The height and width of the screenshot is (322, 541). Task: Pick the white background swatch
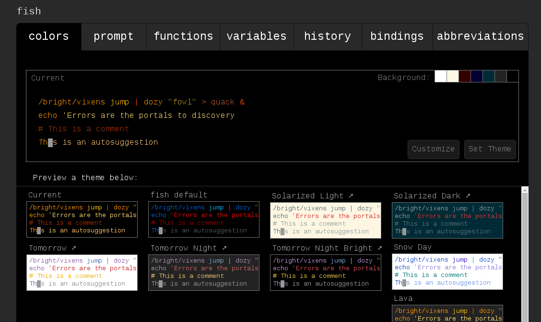(x=441, y=76)
